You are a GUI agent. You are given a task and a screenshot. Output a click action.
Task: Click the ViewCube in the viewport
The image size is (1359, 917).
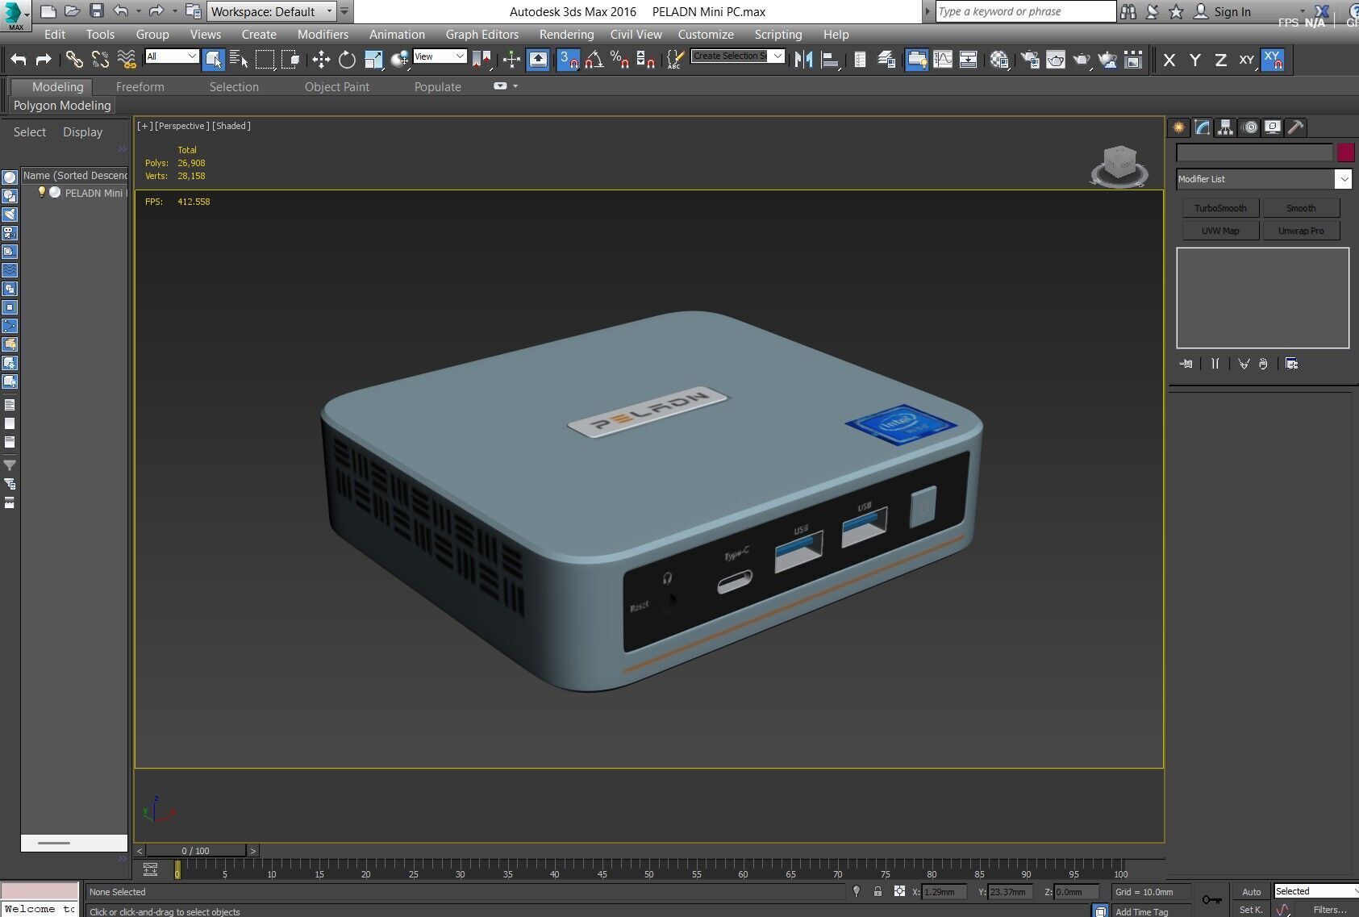point(1119,165)
